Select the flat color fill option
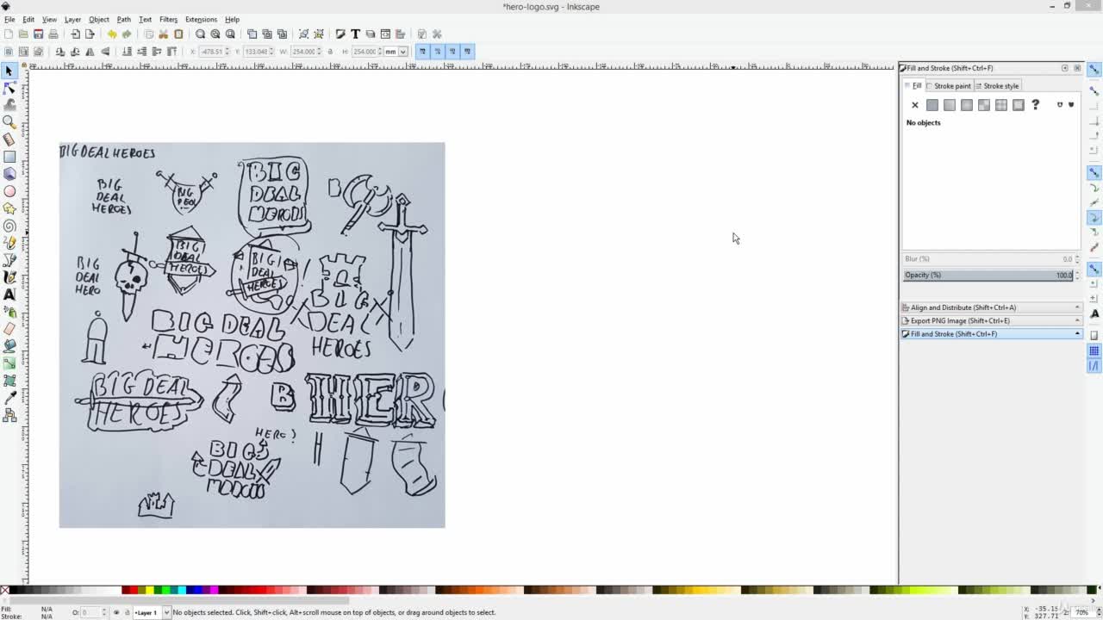 (932, 105)
